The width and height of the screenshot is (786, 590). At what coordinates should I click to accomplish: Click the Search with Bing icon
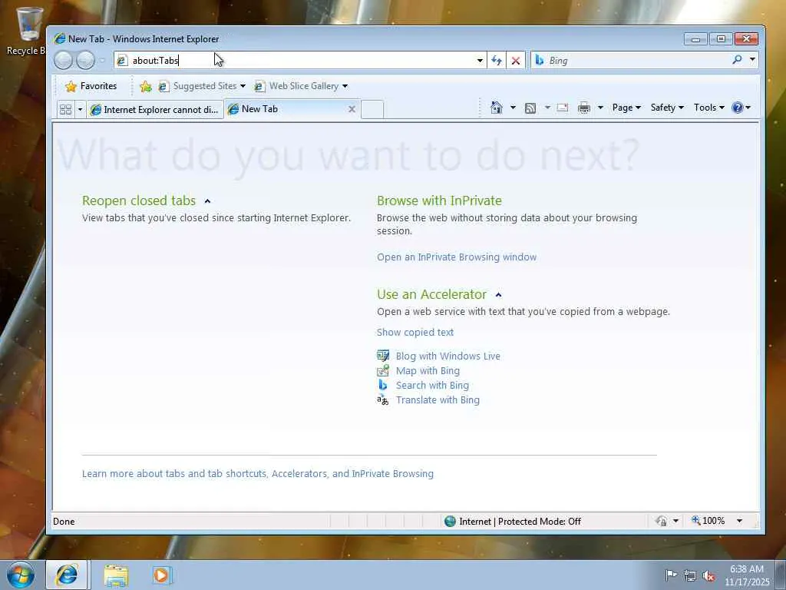383,385
